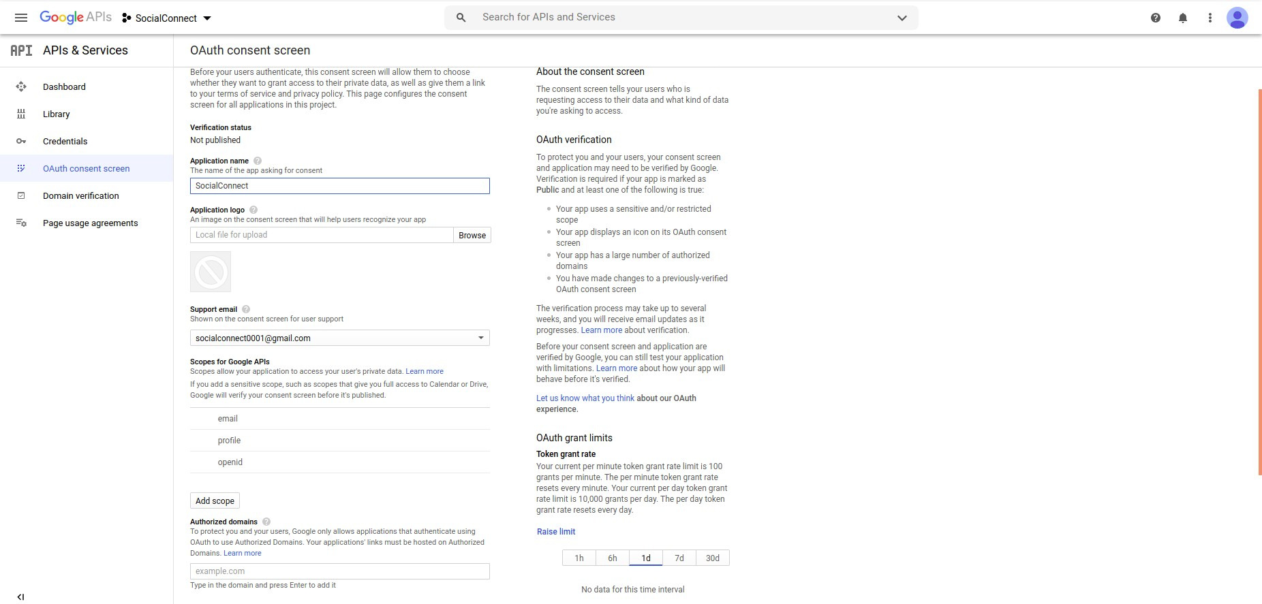
Task: Click the OAuth consent screen sidebar icon
Action: (21, 168)
